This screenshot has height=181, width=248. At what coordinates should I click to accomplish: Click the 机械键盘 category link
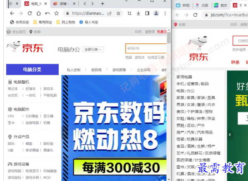point(50,171)
